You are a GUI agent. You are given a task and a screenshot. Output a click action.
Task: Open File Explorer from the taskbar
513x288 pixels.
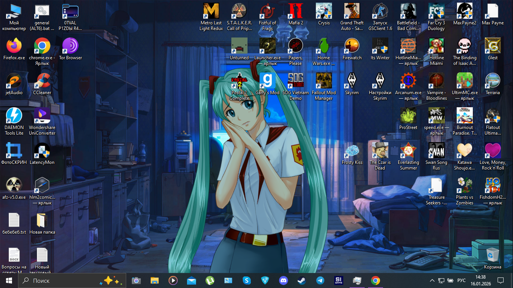pyautogui.click(x=154, y=280)
